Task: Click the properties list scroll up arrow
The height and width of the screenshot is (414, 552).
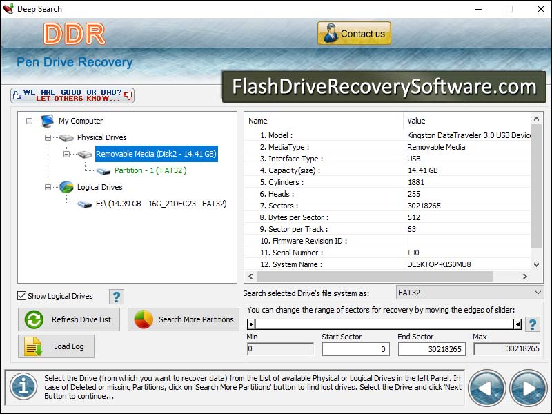Action: (536, 119)
